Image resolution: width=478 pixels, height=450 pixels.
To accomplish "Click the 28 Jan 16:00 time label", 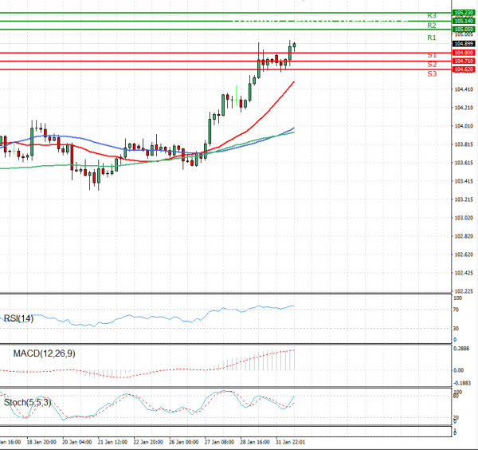I will (255, 442).
